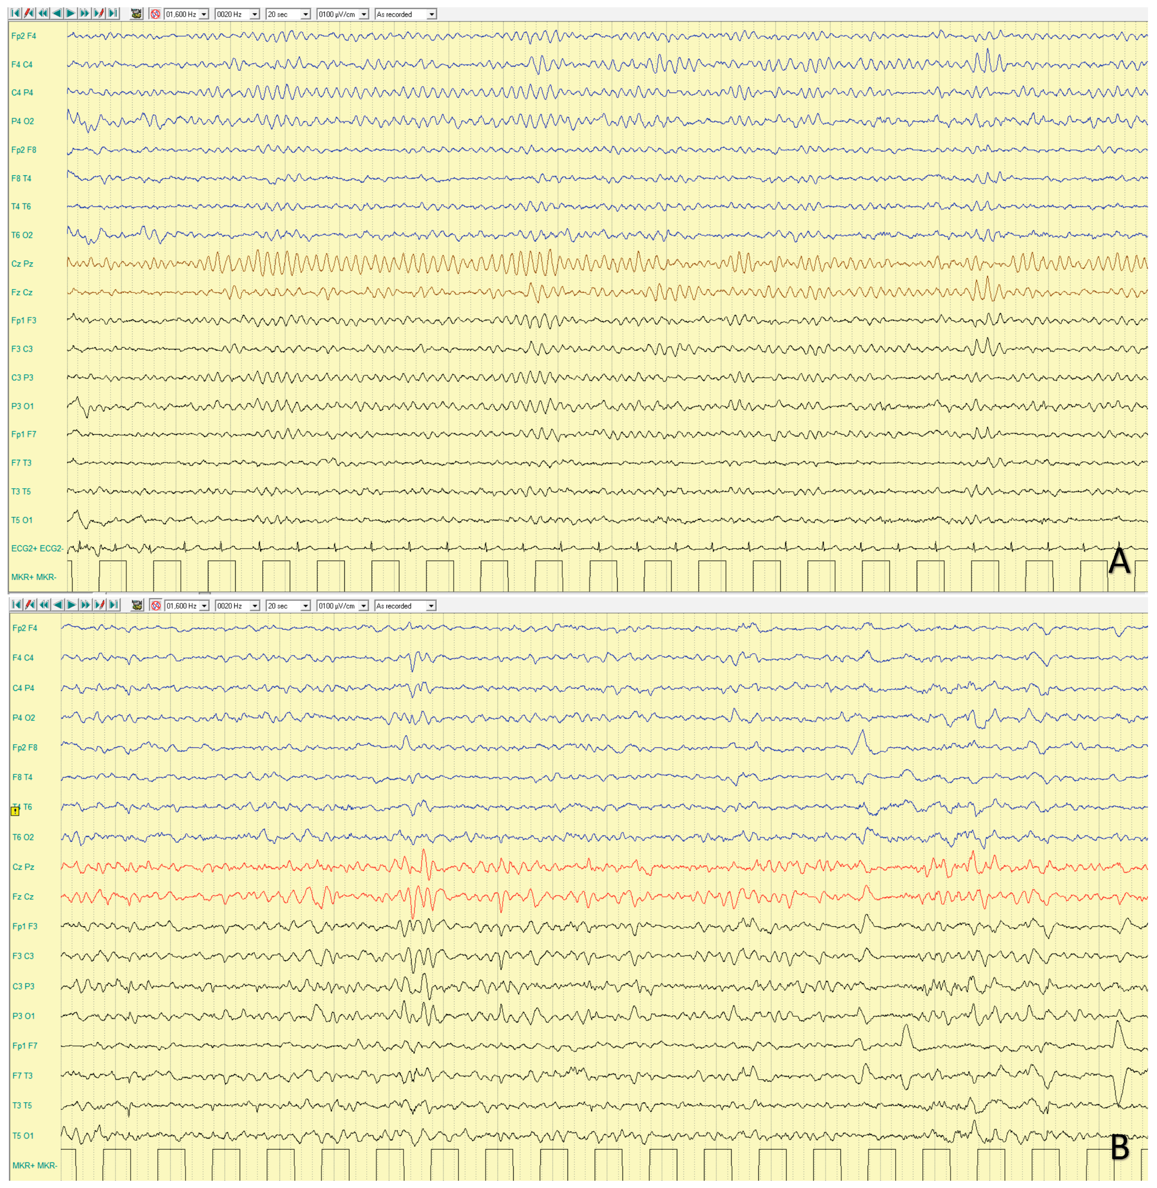Toggle notch filter icon in lower toolbar

156,605
